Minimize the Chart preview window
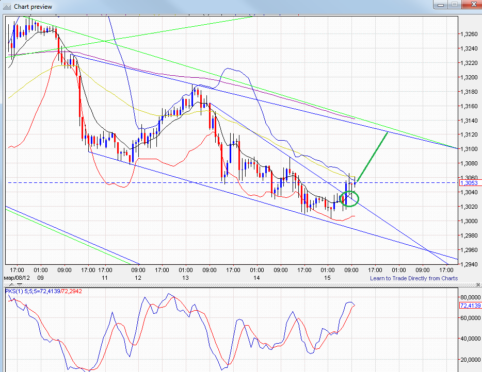Image resolution: width=482 pixels, height=372 pixels. point(441,6)
